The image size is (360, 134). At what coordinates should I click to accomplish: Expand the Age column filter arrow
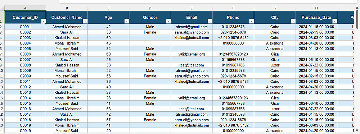click(x=127, y=21)
